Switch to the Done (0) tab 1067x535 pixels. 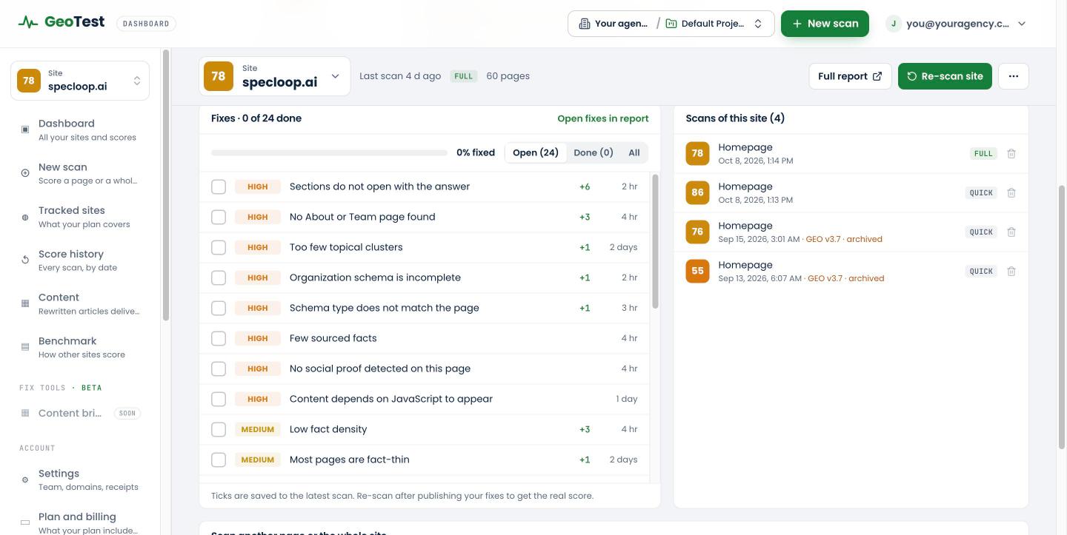[594, 152]
